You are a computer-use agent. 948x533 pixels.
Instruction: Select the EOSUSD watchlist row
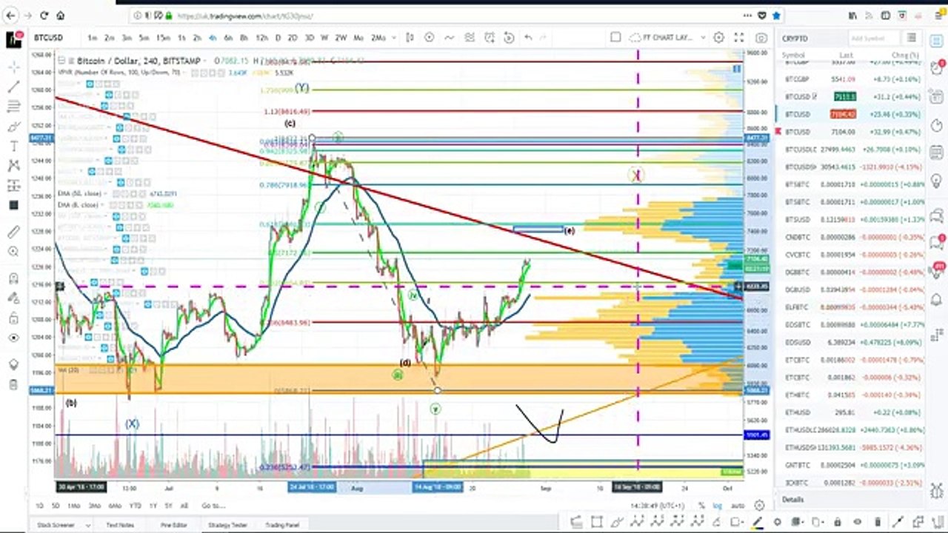tap(852, 343)
